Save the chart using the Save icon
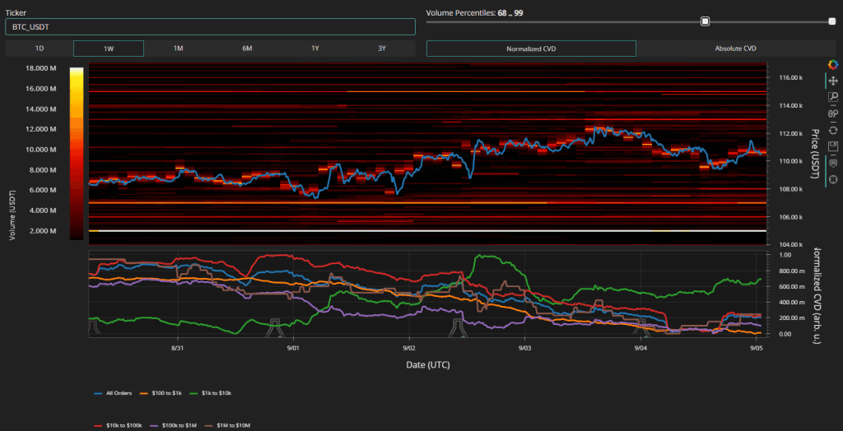Screen dimensions: 843x431 coord(833,146)
